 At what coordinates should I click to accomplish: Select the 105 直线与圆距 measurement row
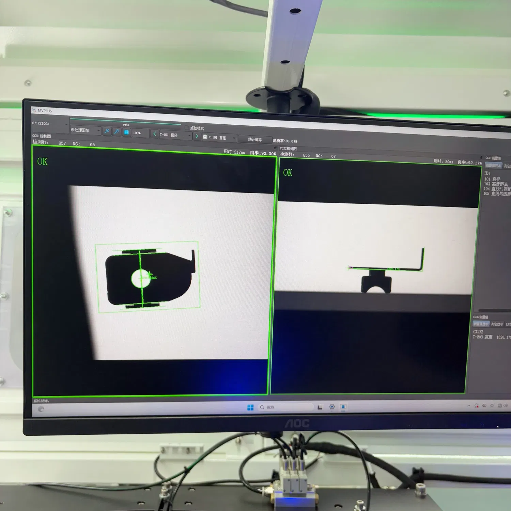click(497, 193)
